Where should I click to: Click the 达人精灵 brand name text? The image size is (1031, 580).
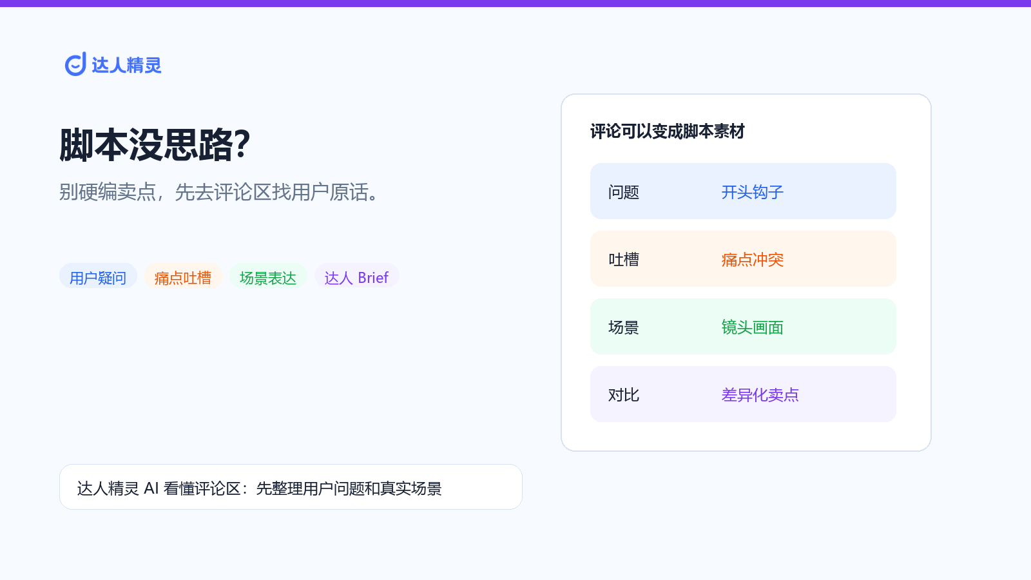coord(126,65)
